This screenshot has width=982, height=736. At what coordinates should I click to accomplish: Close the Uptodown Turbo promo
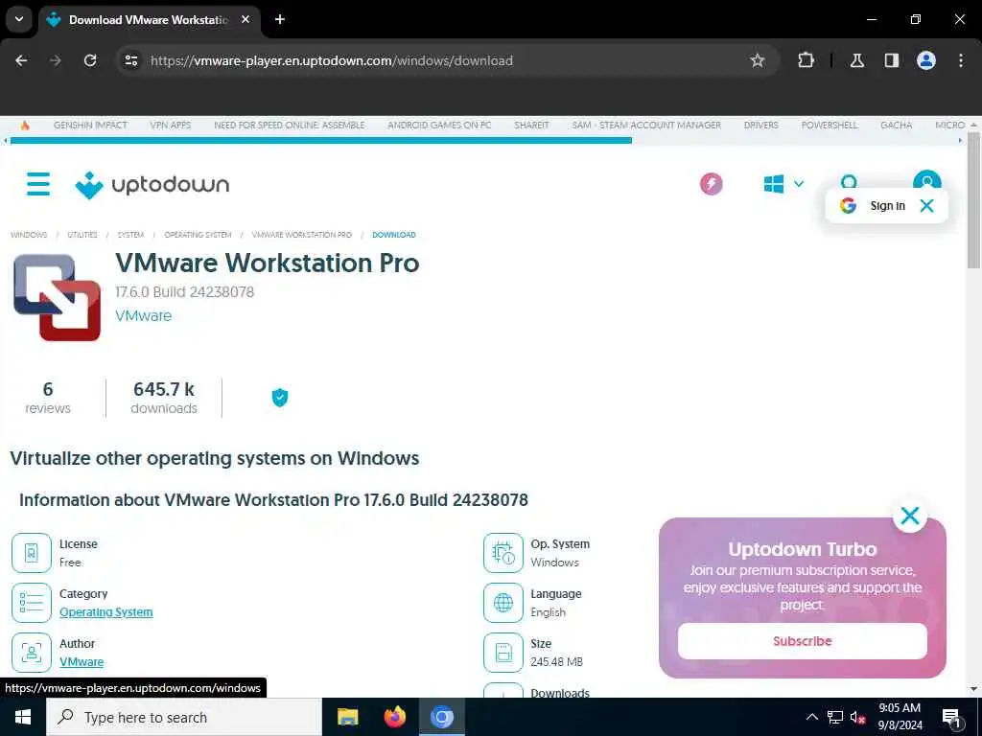click(x=910, y=516)
